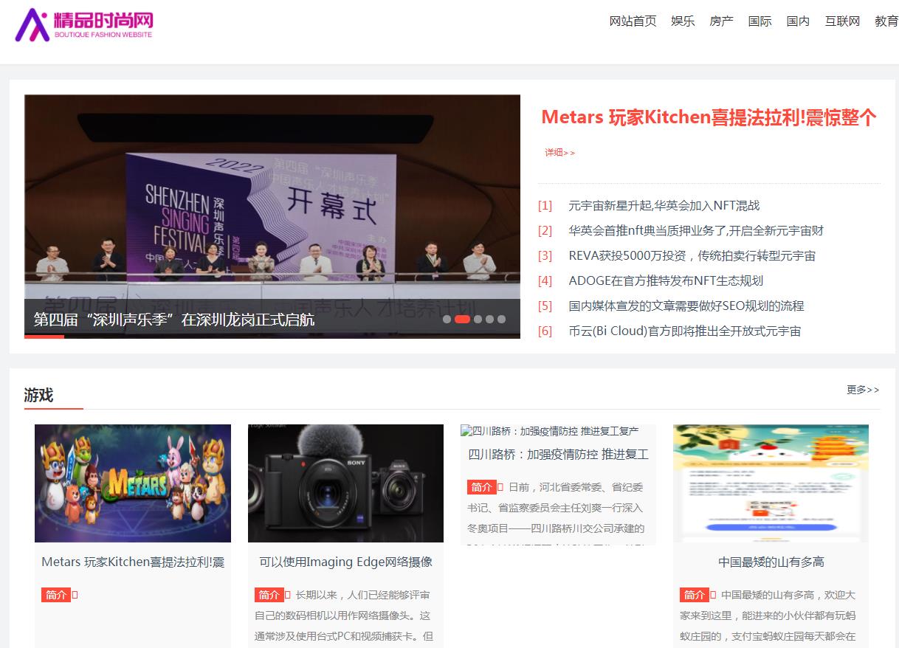Open card title Metars 玩家Kitchen喜提法拉利!震

pos(133,562)
